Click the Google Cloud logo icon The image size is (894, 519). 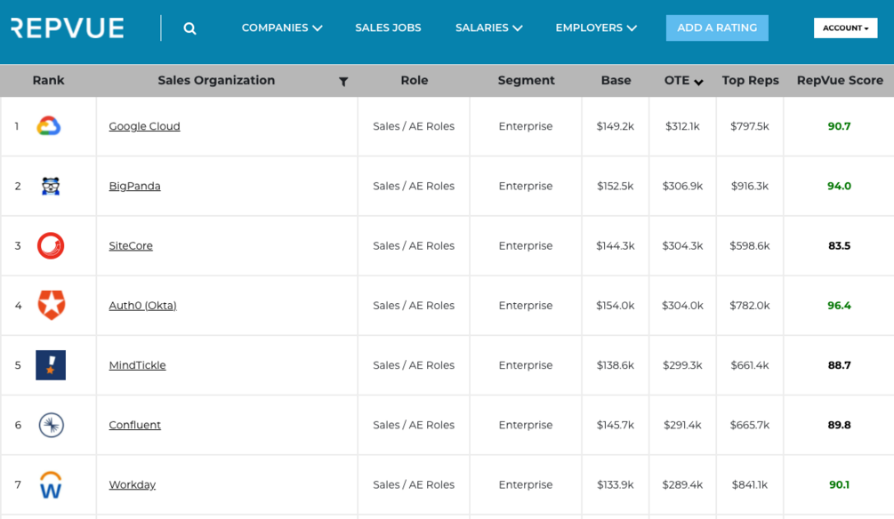[x=49, y=126]
